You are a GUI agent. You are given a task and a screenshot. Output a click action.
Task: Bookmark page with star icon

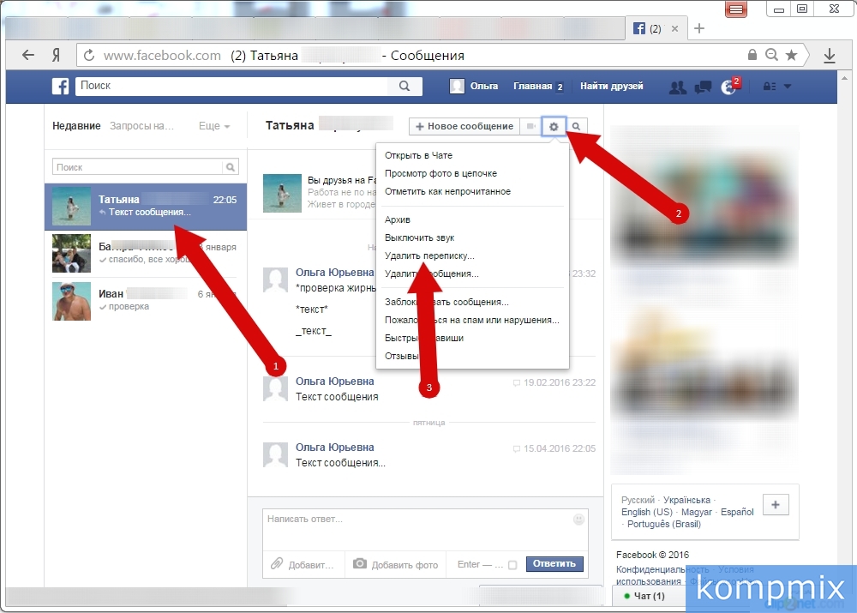coord(791,55)
